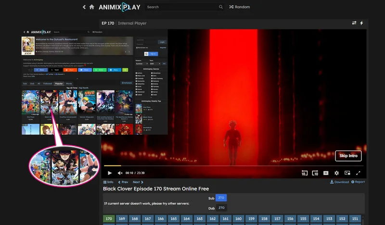
Task: Open the Naruto Shippuden poster thumbnail
Action: click(87, 102)
